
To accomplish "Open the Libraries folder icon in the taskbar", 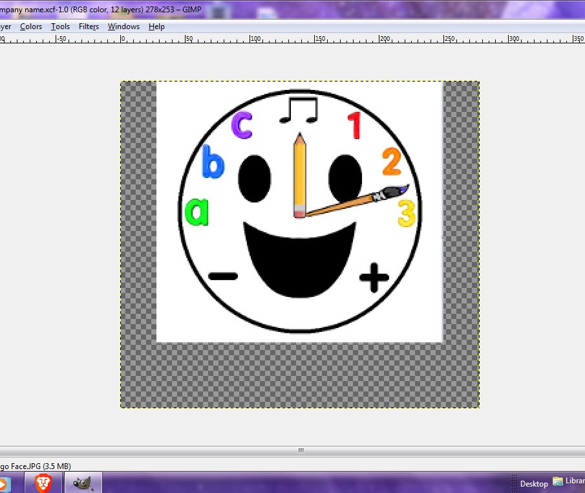I will point(558,483).
